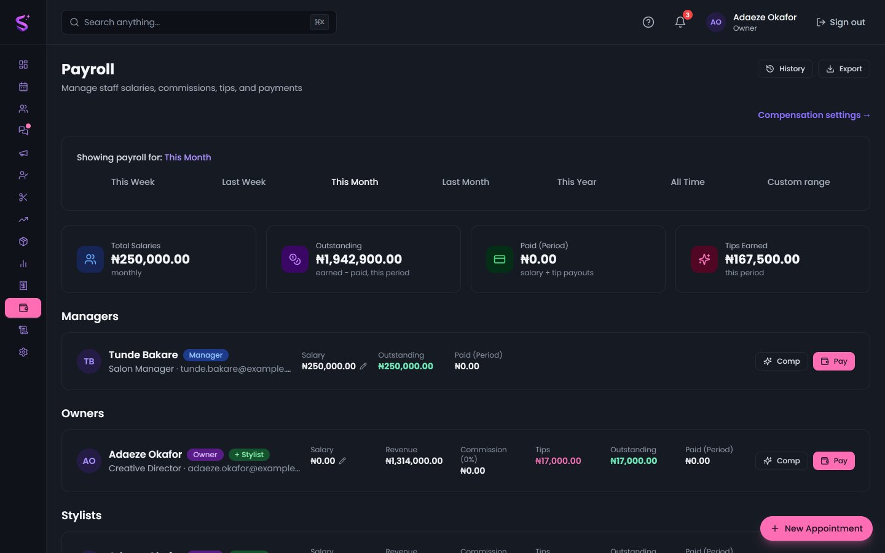Focus the Search anything field
The width and height of the screenshot is (885, 553).
coord(199,22)
